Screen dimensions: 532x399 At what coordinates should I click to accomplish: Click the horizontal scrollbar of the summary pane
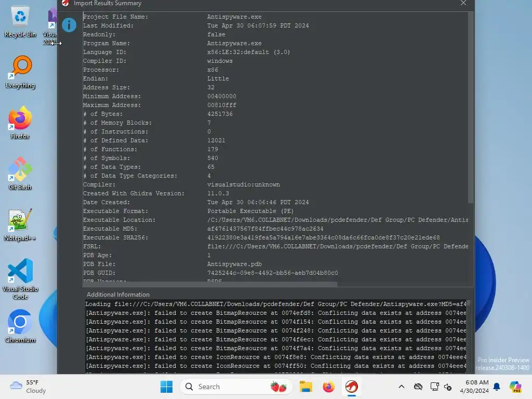pos(210,284)
